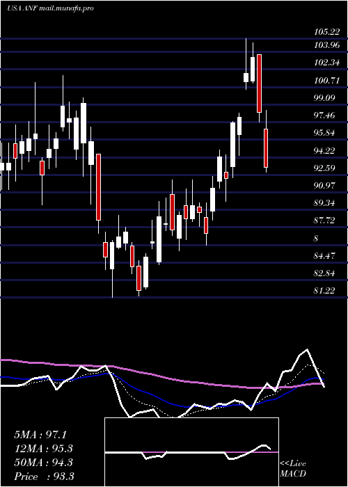Select the 90.97 price axis label
Image resolution: width=348 pixels, height=487 pixels.
[324, 186]
